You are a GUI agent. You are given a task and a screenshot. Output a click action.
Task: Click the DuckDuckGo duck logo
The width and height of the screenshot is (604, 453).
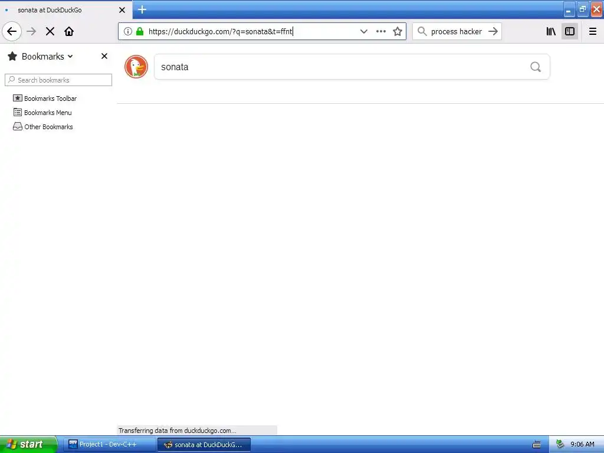[136, 67]
